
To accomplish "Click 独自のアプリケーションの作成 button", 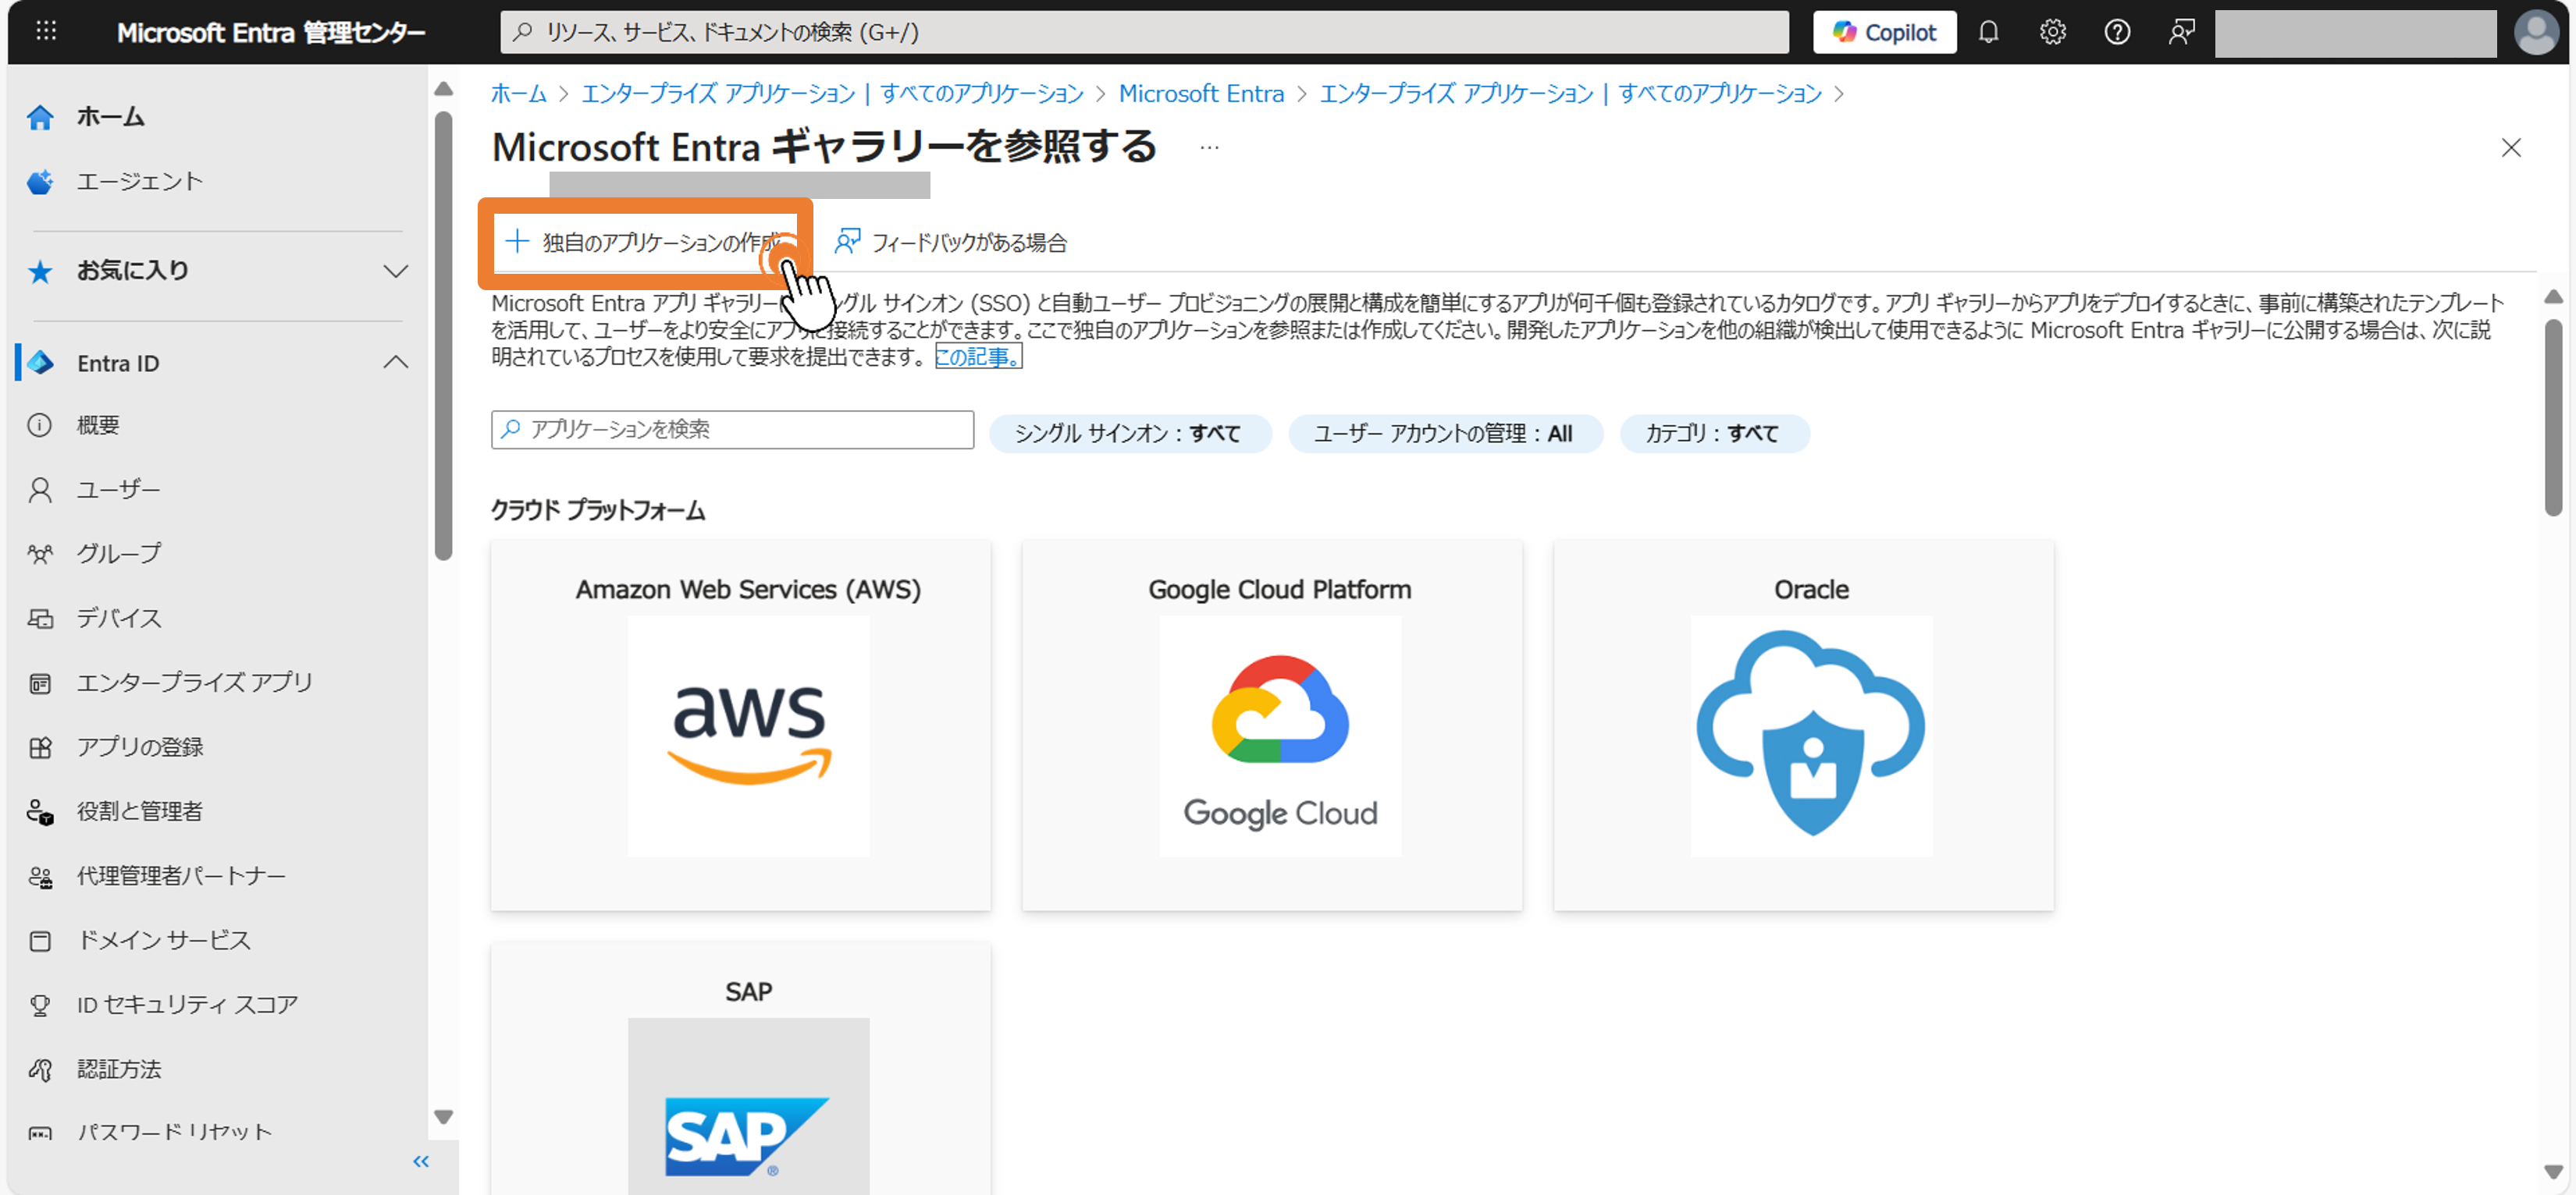I will coord(645,243).
